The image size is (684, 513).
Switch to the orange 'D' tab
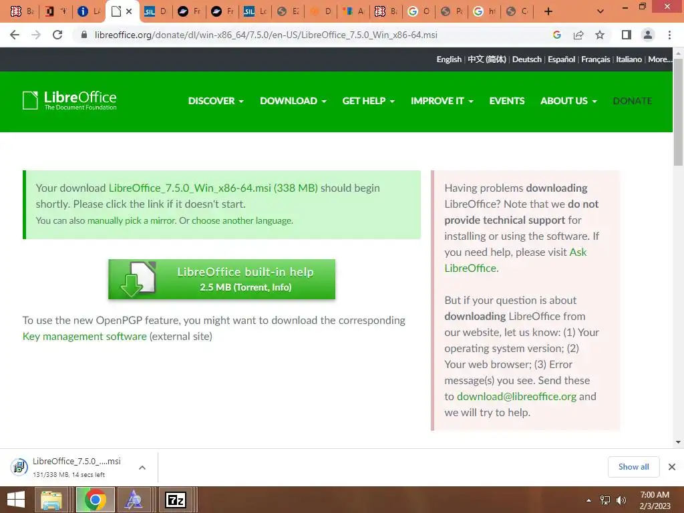(x=321, y=11)
